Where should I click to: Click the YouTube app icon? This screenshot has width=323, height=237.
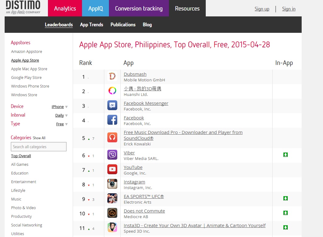point(112,169)
